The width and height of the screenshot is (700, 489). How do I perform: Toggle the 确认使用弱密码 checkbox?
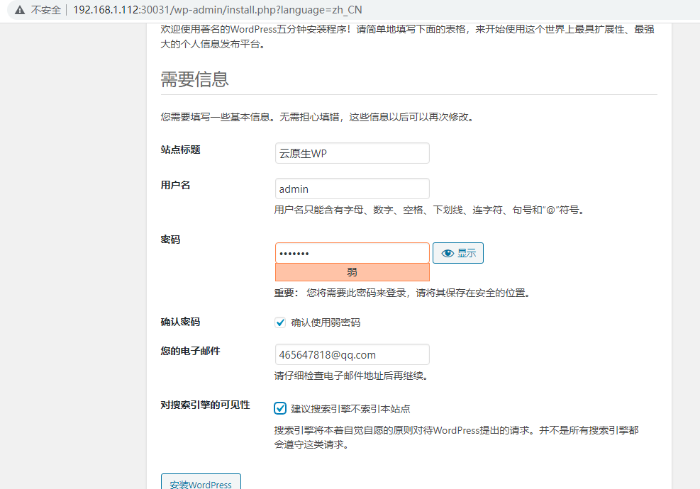pyautogui.click(x=280, y=322)
